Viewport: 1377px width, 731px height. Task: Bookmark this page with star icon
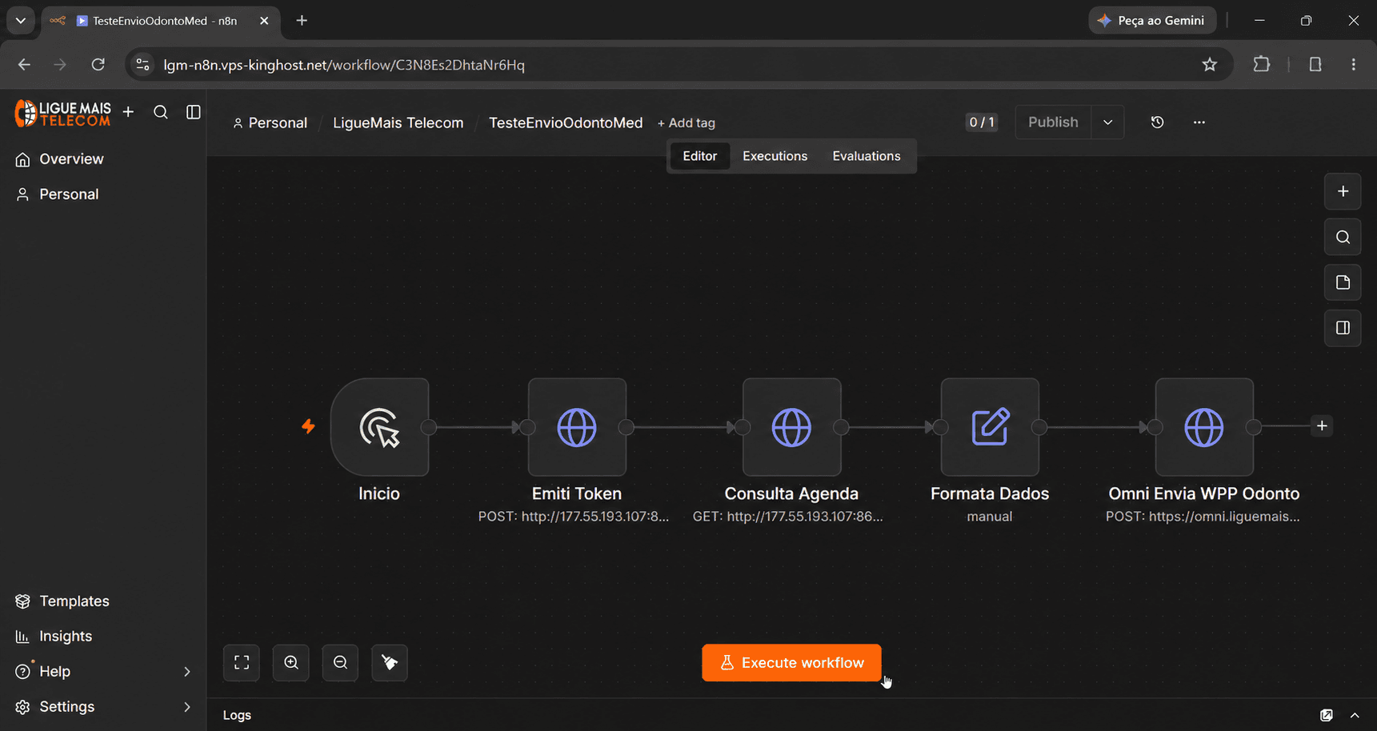pos(1210,65)
